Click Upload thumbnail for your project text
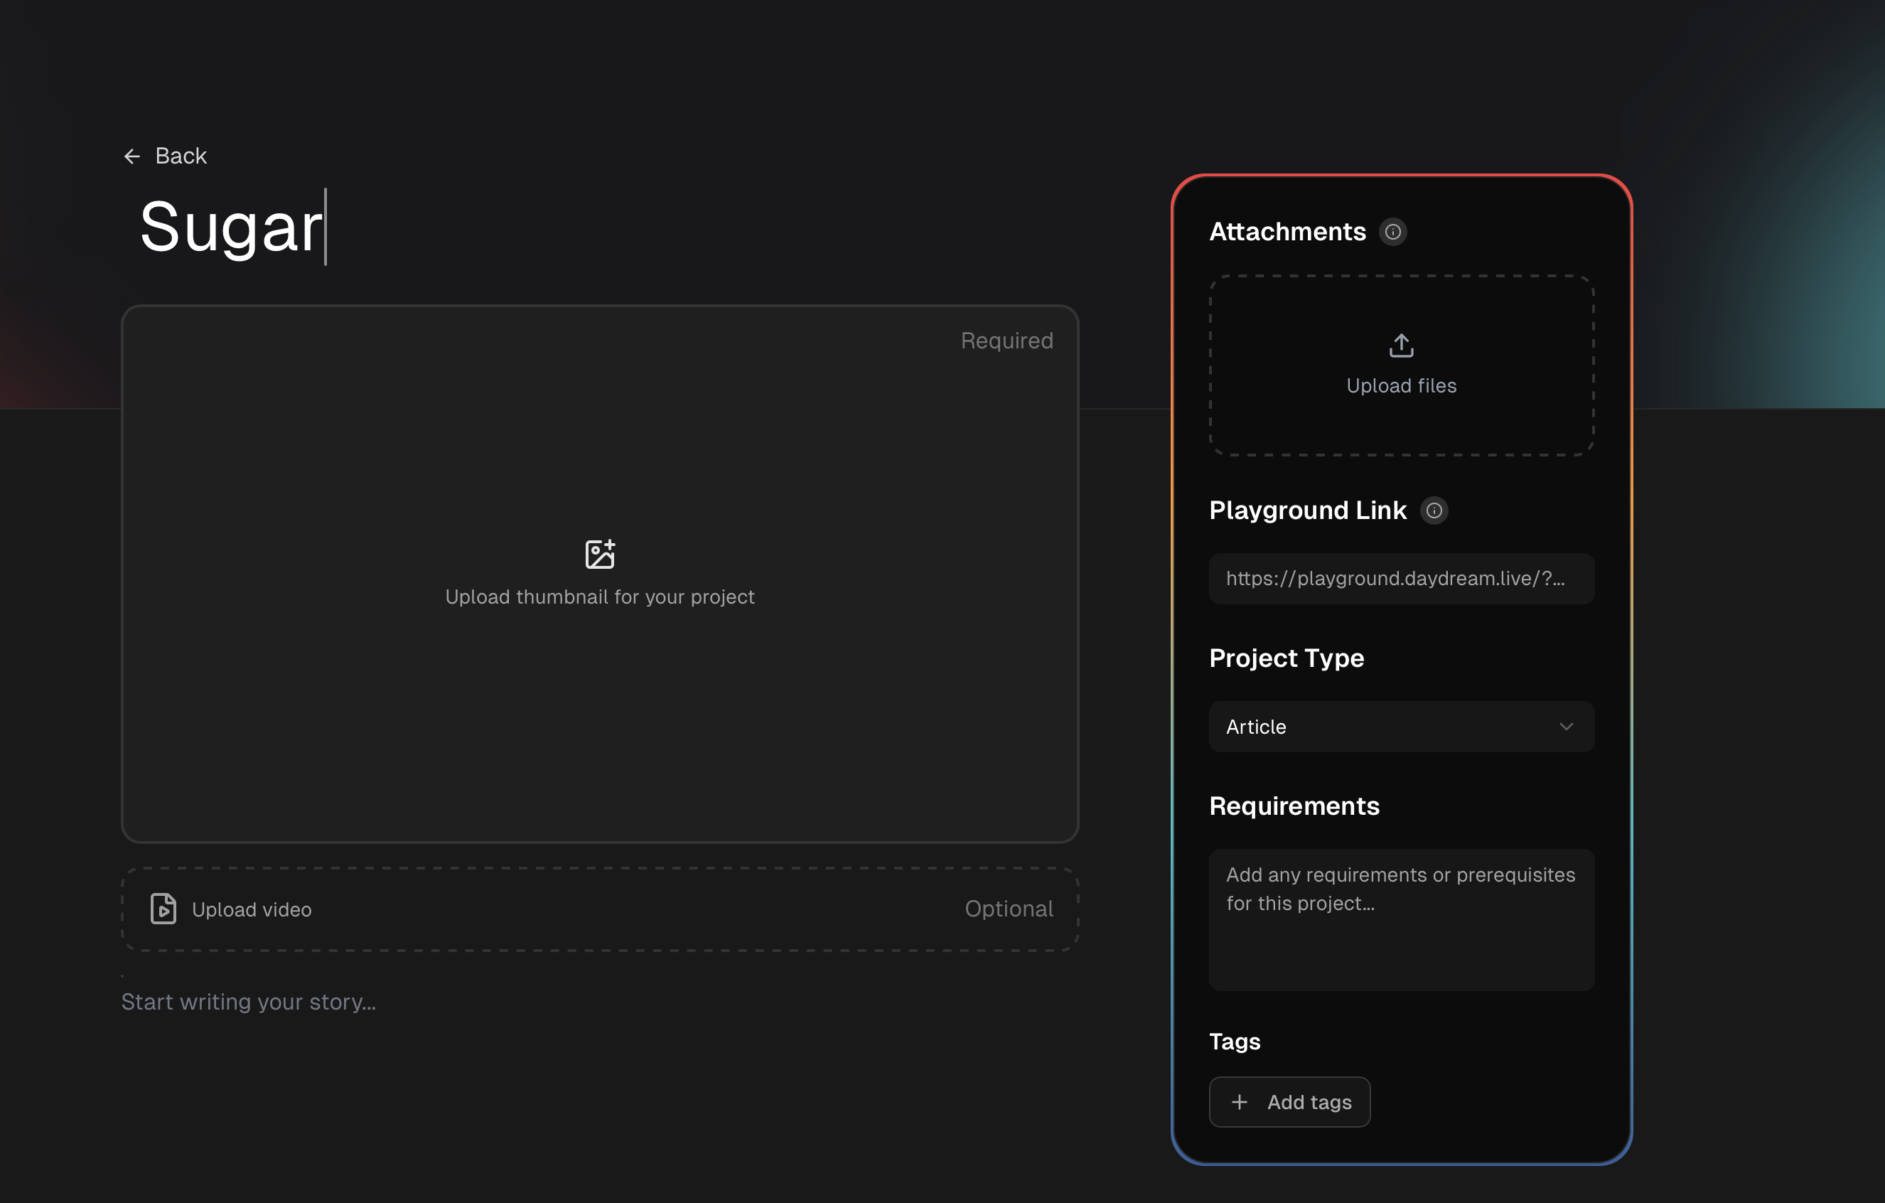This screenshot has width=1885, height=1203. click(600, 597)
